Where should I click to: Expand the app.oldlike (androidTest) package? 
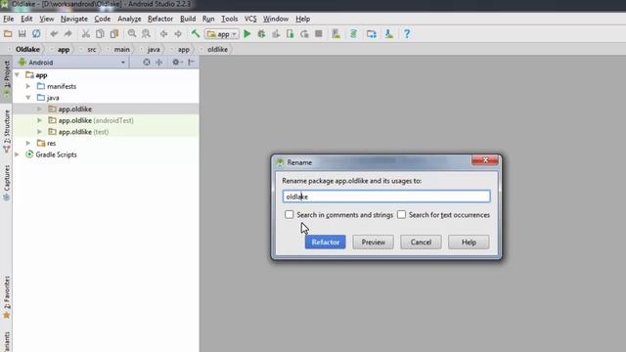click(x=39, y=120)
